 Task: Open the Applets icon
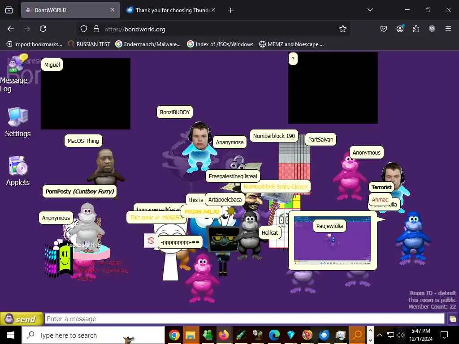coord(18,171)
